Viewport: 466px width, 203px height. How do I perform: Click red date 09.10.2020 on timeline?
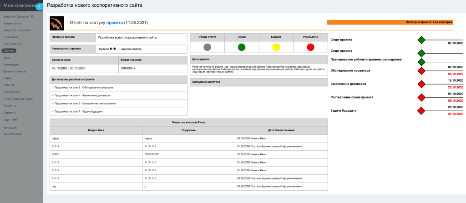(456, 74)
